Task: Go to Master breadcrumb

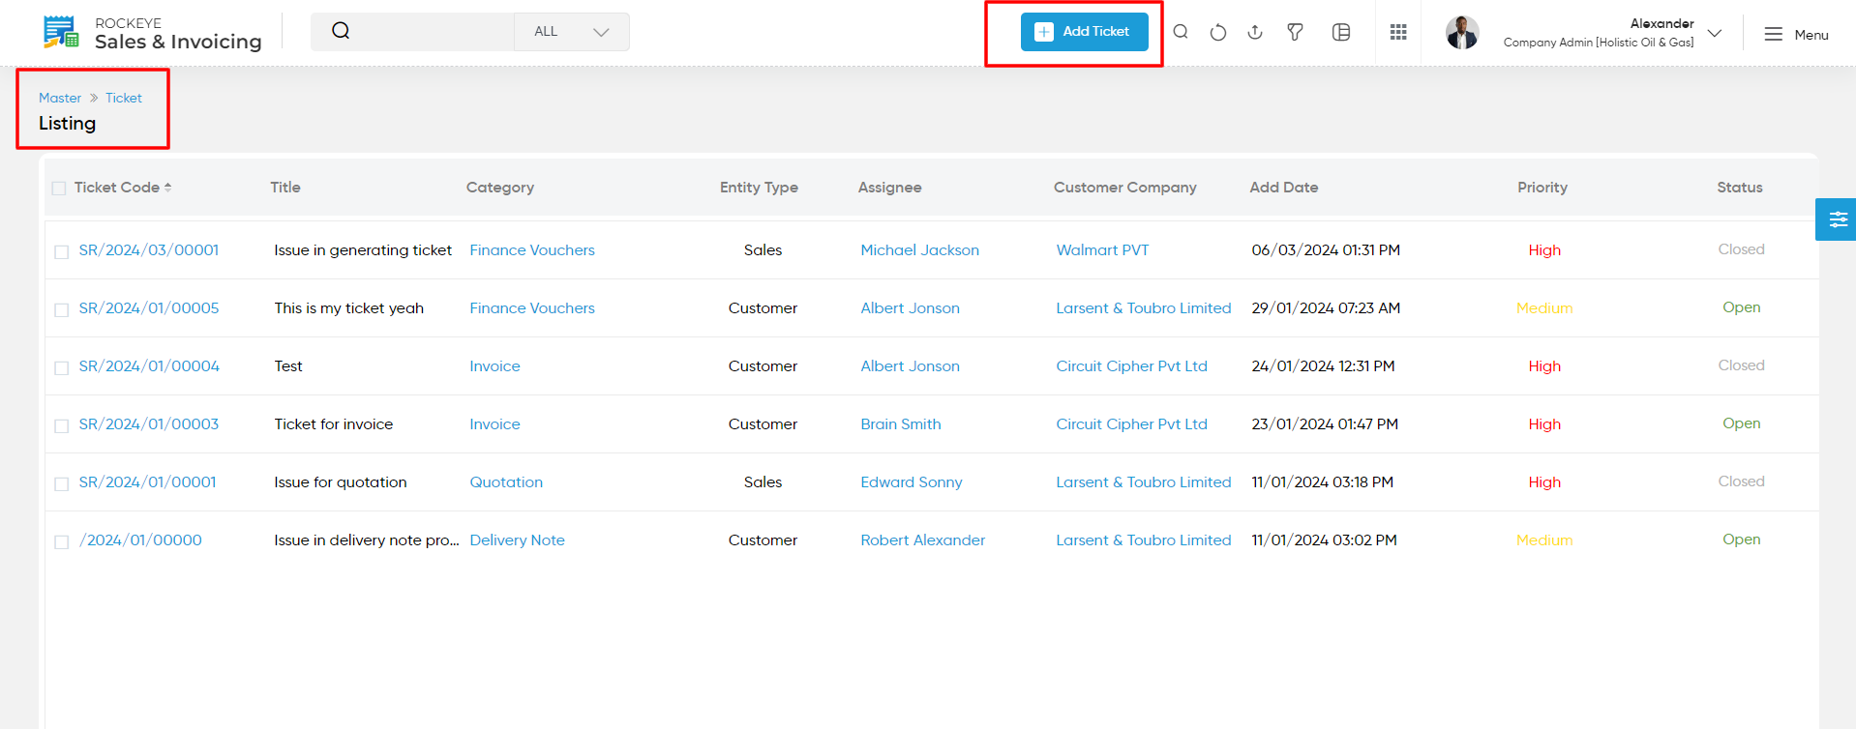Action: (60, 98)
